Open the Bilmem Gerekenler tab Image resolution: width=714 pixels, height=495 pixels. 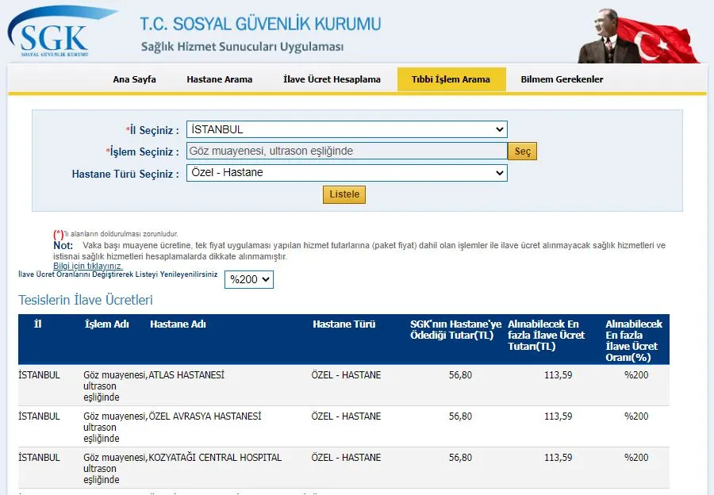tap(561, 79)
